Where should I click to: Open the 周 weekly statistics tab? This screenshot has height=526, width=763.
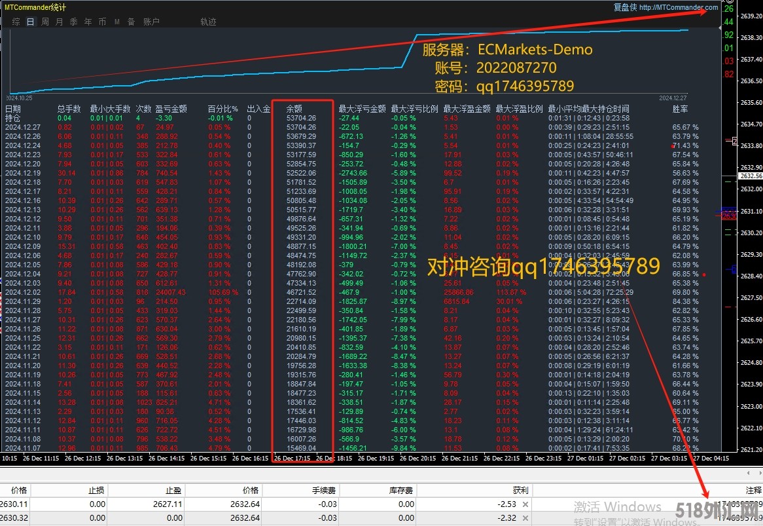(x=45, y=22)
